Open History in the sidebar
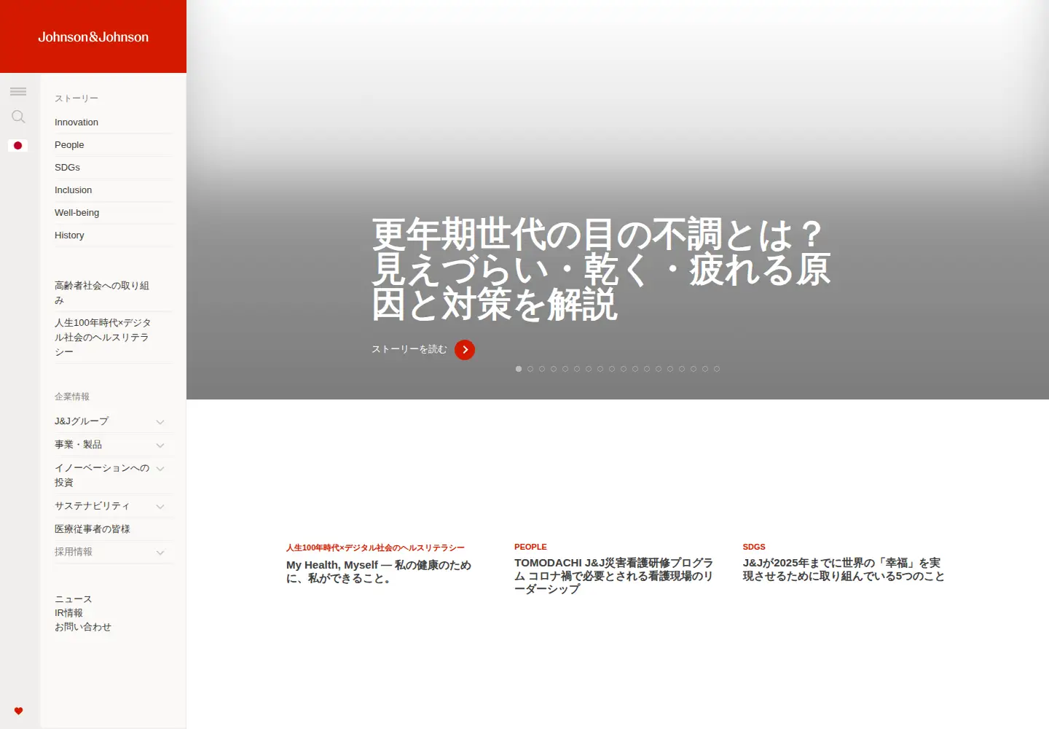 point(69,235)
